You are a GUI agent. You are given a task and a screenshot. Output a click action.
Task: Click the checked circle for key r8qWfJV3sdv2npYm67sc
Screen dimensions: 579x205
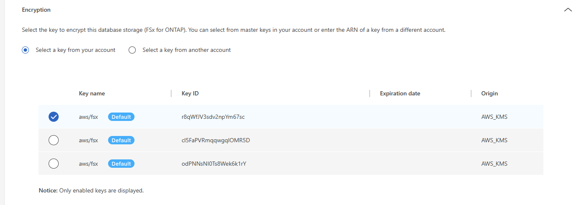point(54,117)
